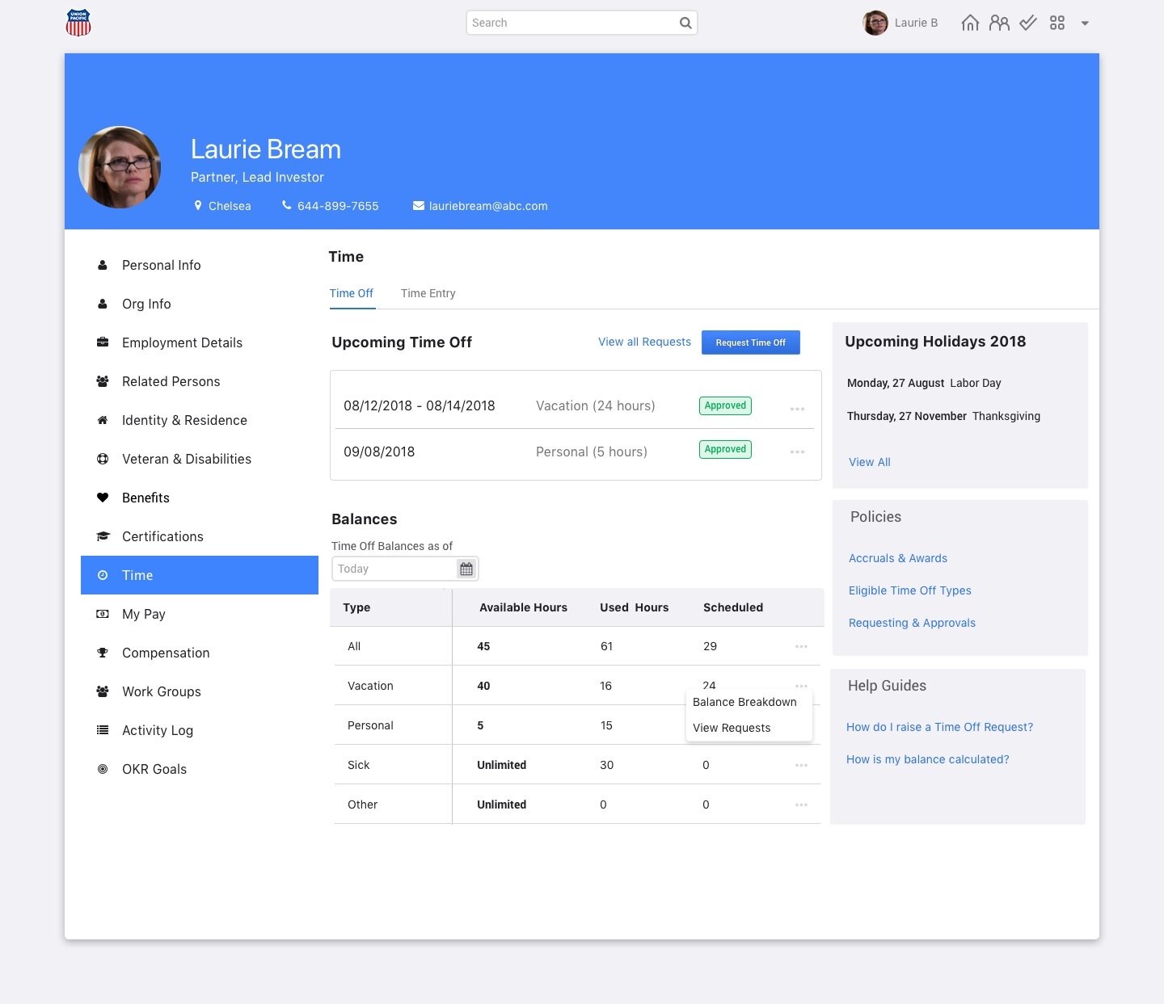Switch to the Time Entry tab
1164x1004 pixels.
[428, 293]
